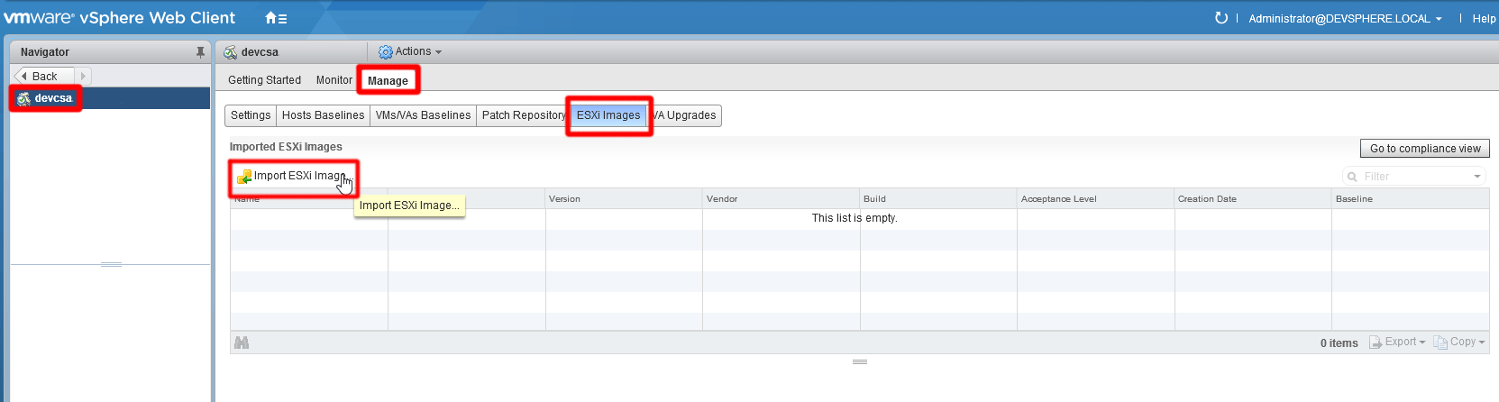Open Patch Repository sub-tab
This screenshot has height=402, width=1499.
(x=524, y=115)
